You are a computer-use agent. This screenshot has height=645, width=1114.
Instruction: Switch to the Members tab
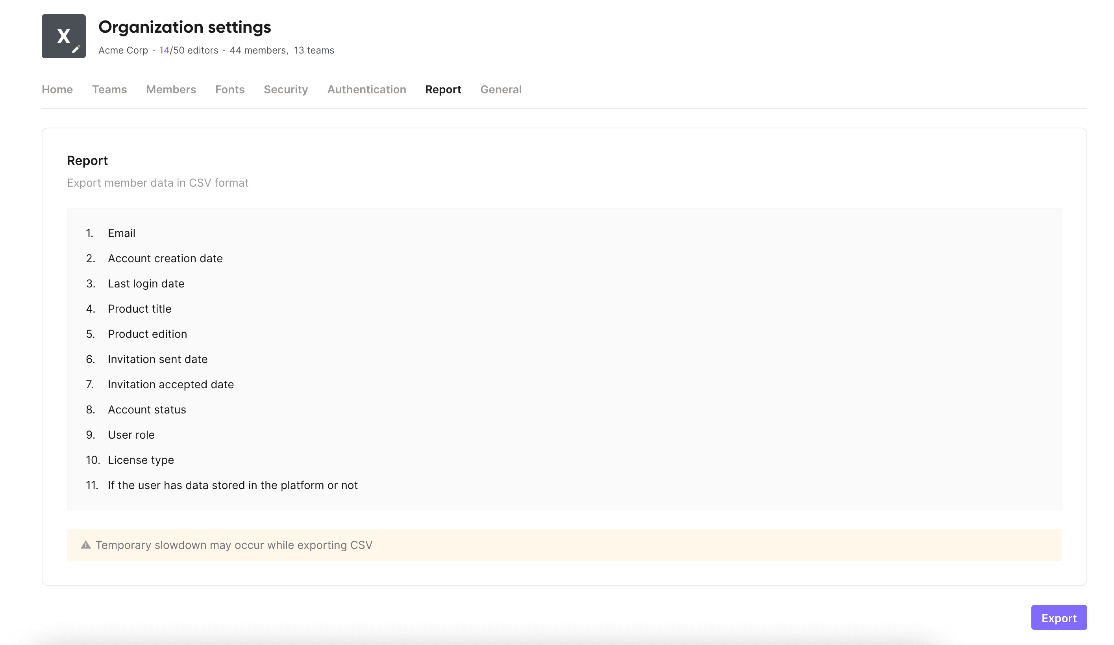[170, 89]
